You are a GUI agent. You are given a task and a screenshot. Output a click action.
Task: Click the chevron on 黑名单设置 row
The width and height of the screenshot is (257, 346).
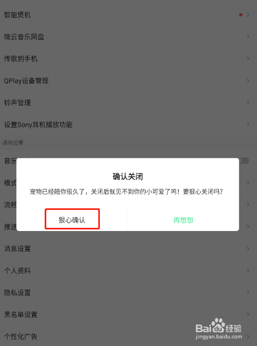[248, 314]
